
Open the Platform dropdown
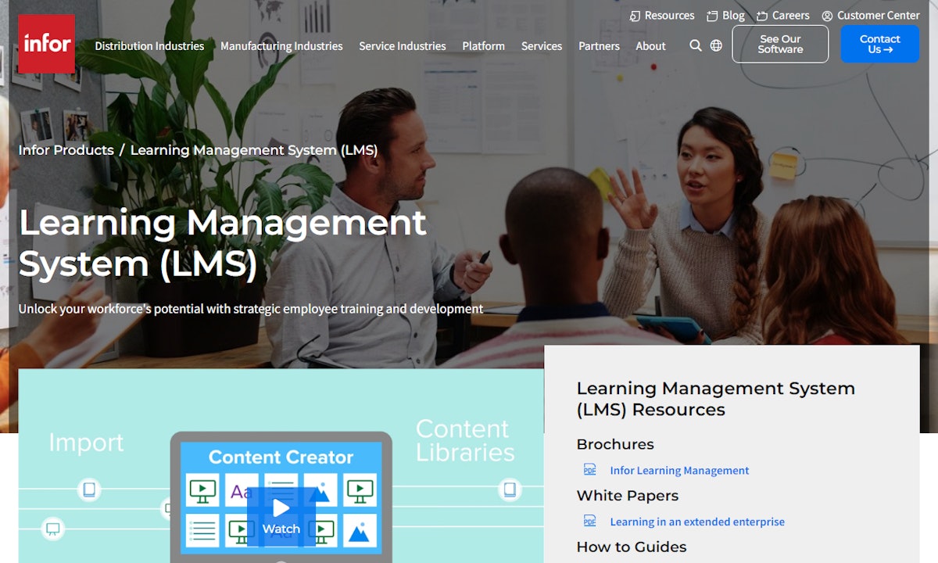click(483, 45)
